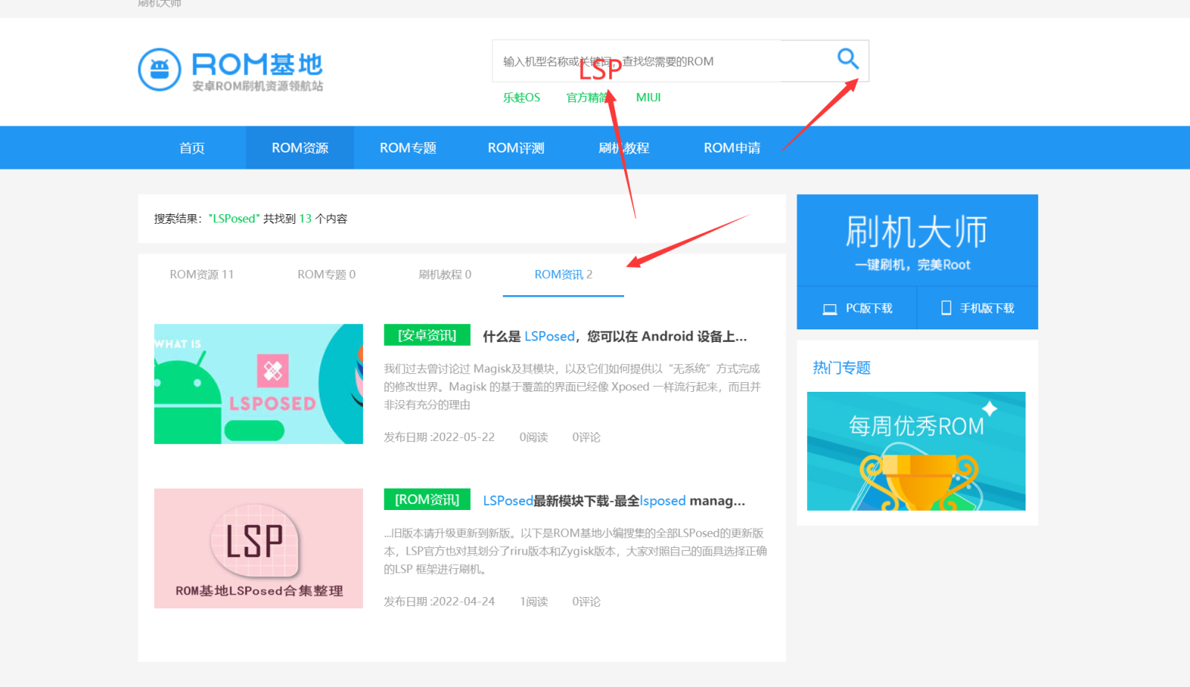
Task: Open the 官方精简 quick search link
Action: pyautogui.click(x=588, y=97)
